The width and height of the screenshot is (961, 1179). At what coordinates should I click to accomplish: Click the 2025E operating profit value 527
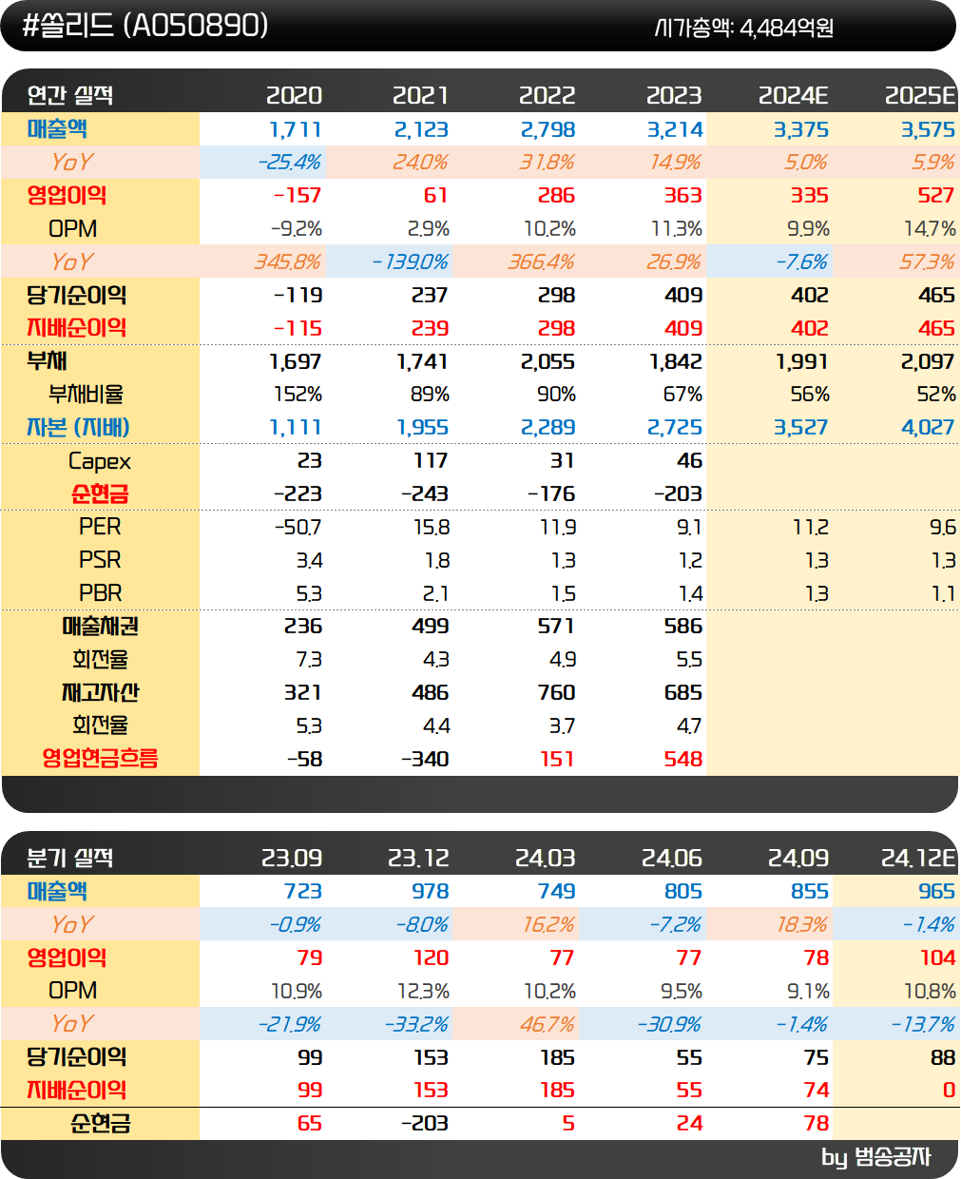[x=935, y=196]
